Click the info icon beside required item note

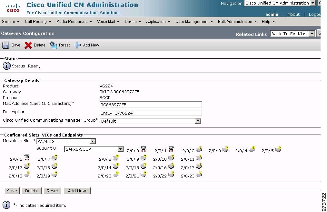click(x=6, y=205)
